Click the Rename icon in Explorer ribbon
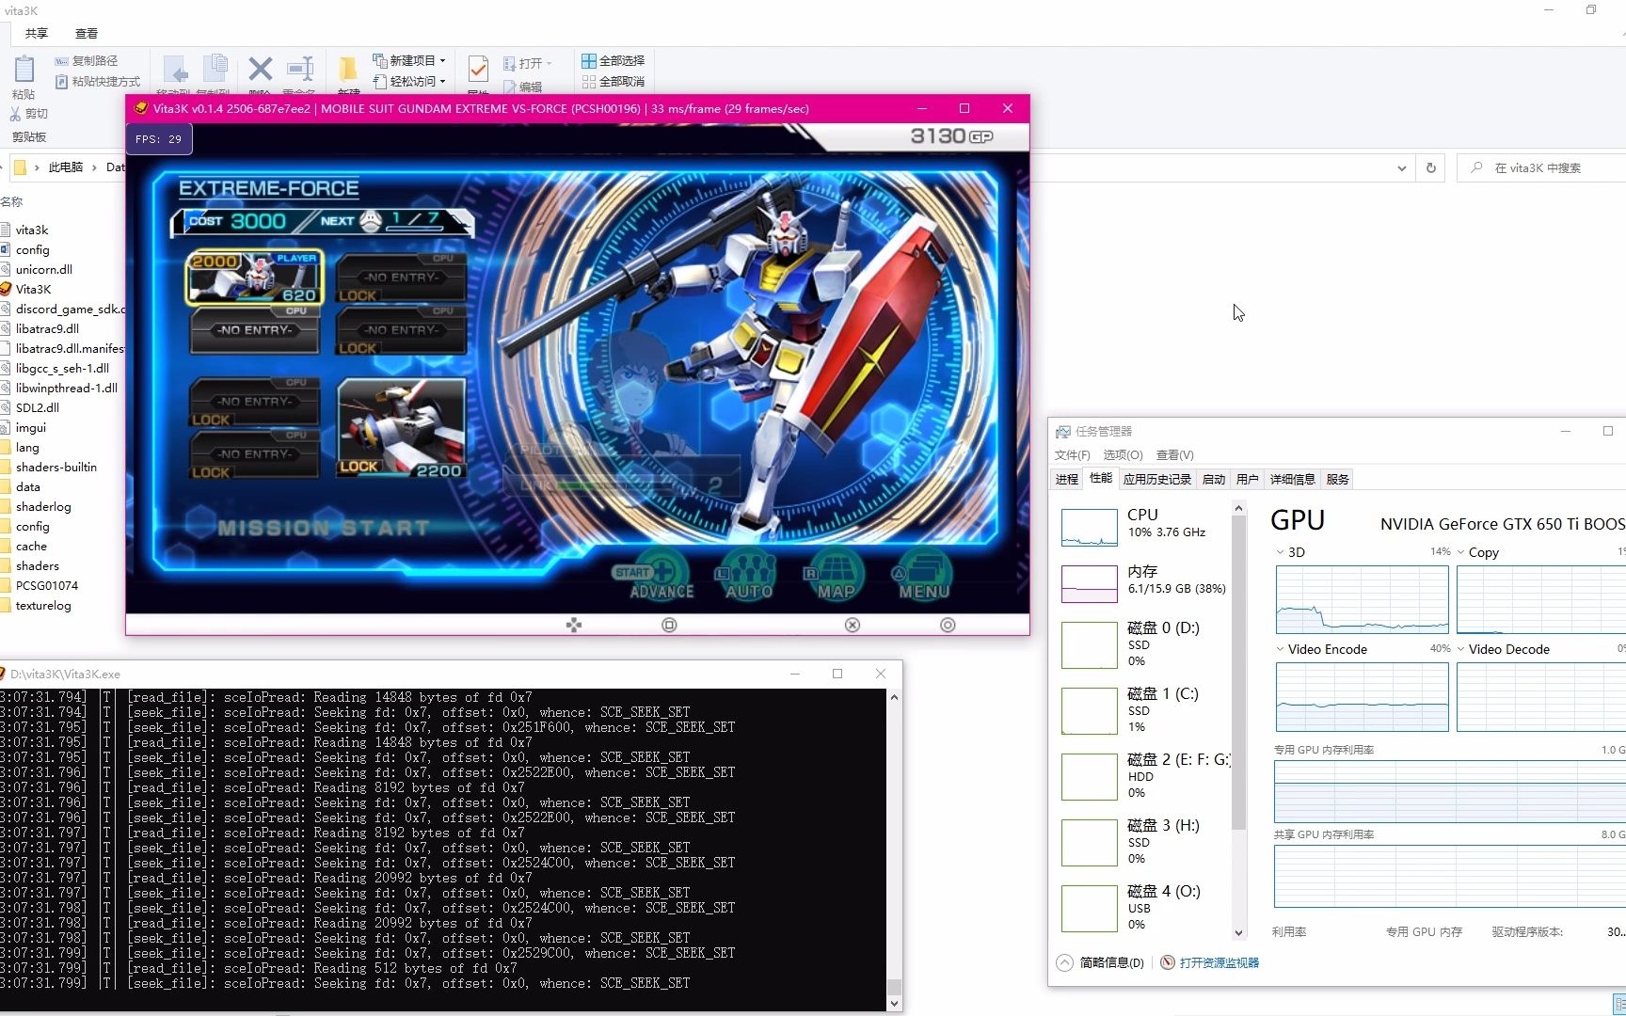This screenshot has width=1626, height=1016. click(300, 69)
